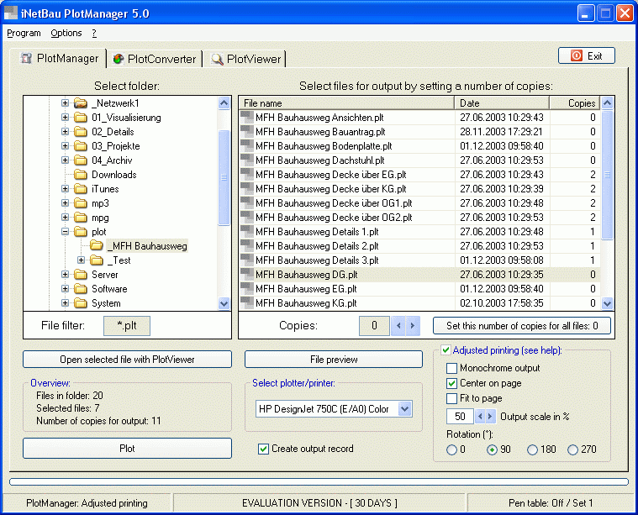Expand the 01_Visualisierung tree node
The image size is (638, 515).
coord(65,117)
